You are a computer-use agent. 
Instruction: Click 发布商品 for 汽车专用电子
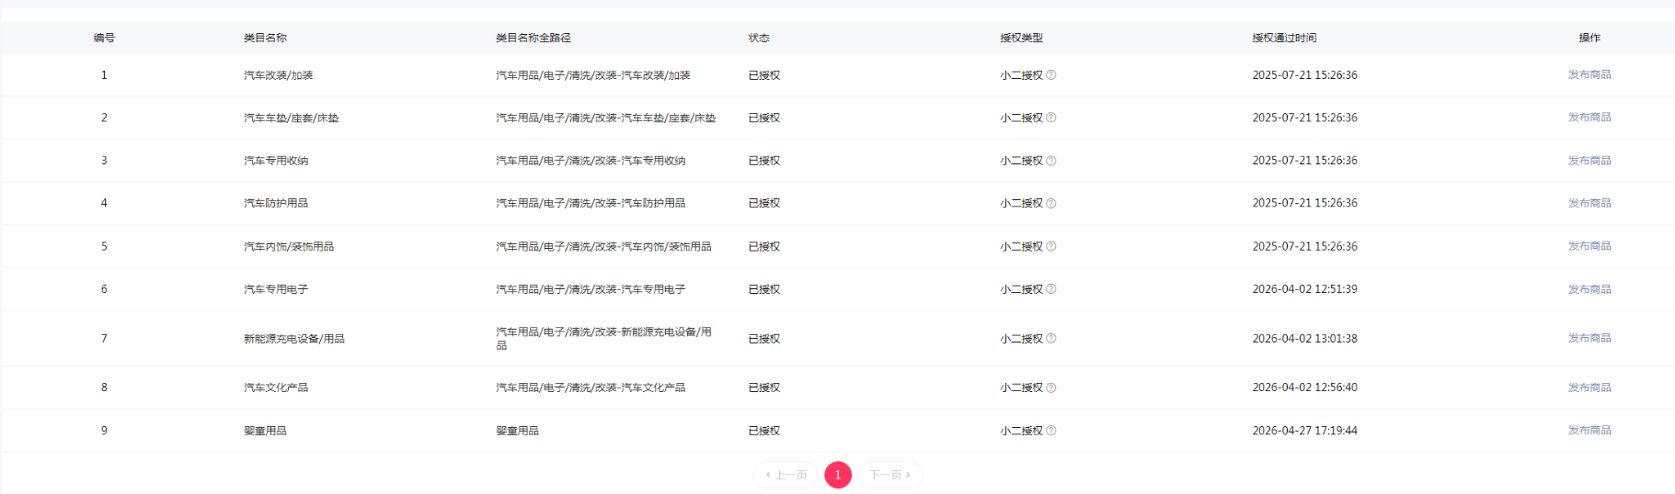(x=1589, y=289)
